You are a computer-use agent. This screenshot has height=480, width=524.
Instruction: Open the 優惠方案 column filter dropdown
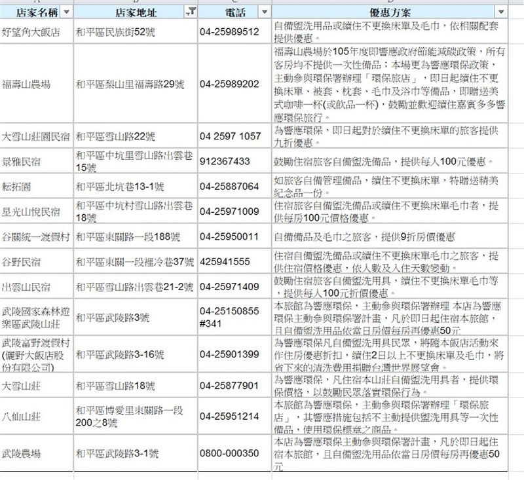(x=501, y=12)
